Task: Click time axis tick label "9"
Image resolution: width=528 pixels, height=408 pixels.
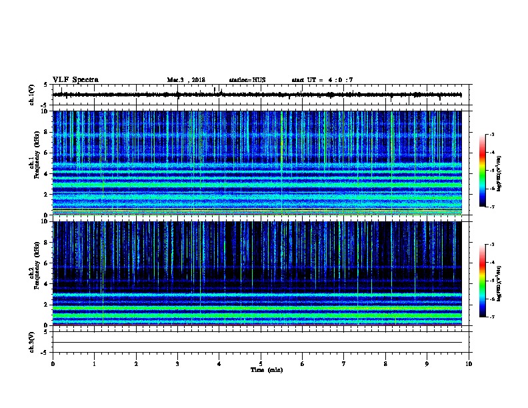Action: 427,364
